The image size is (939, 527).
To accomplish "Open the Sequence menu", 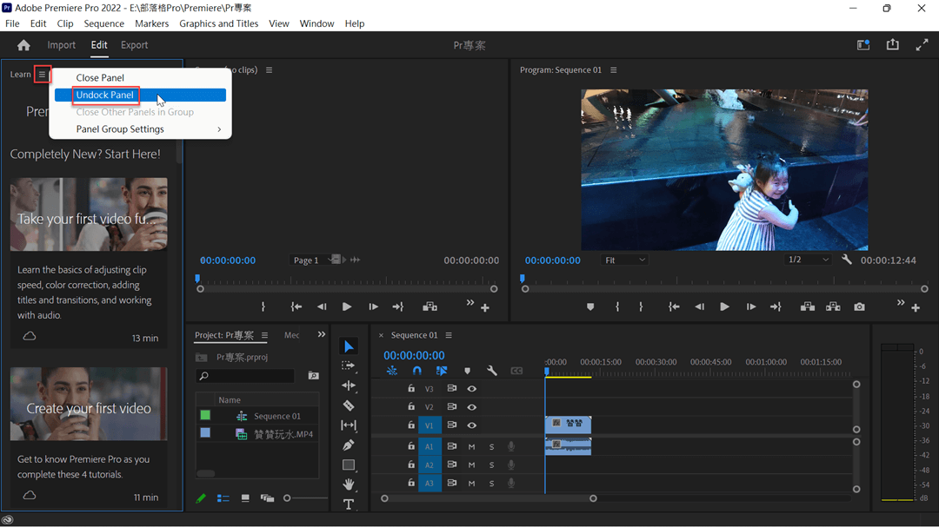I will point(103,23).
